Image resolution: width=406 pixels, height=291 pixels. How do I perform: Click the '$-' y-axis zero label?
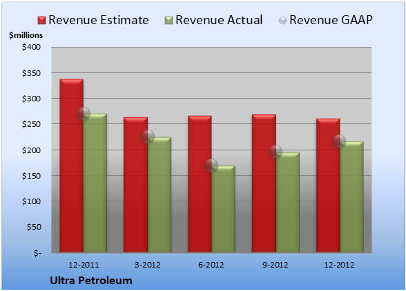click(x=37, y=252)
